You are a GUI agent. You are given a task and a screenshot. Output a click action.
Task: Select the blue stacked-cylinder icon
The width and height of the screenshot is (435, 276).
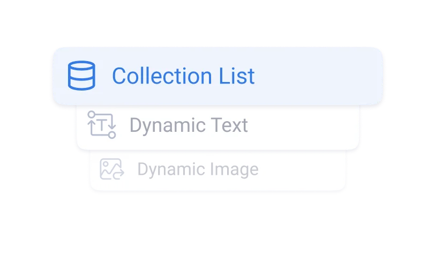click(x=81, y=76)
